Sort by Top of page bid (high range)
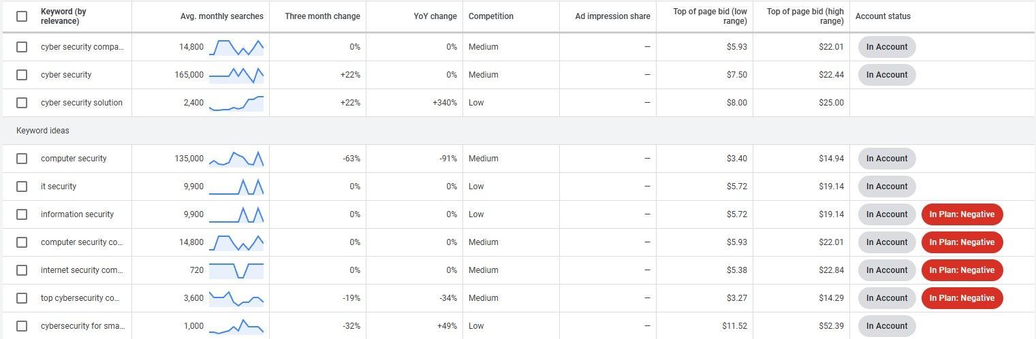The width and height of the screenshot is (1036, 339). [x=805, y=16]
